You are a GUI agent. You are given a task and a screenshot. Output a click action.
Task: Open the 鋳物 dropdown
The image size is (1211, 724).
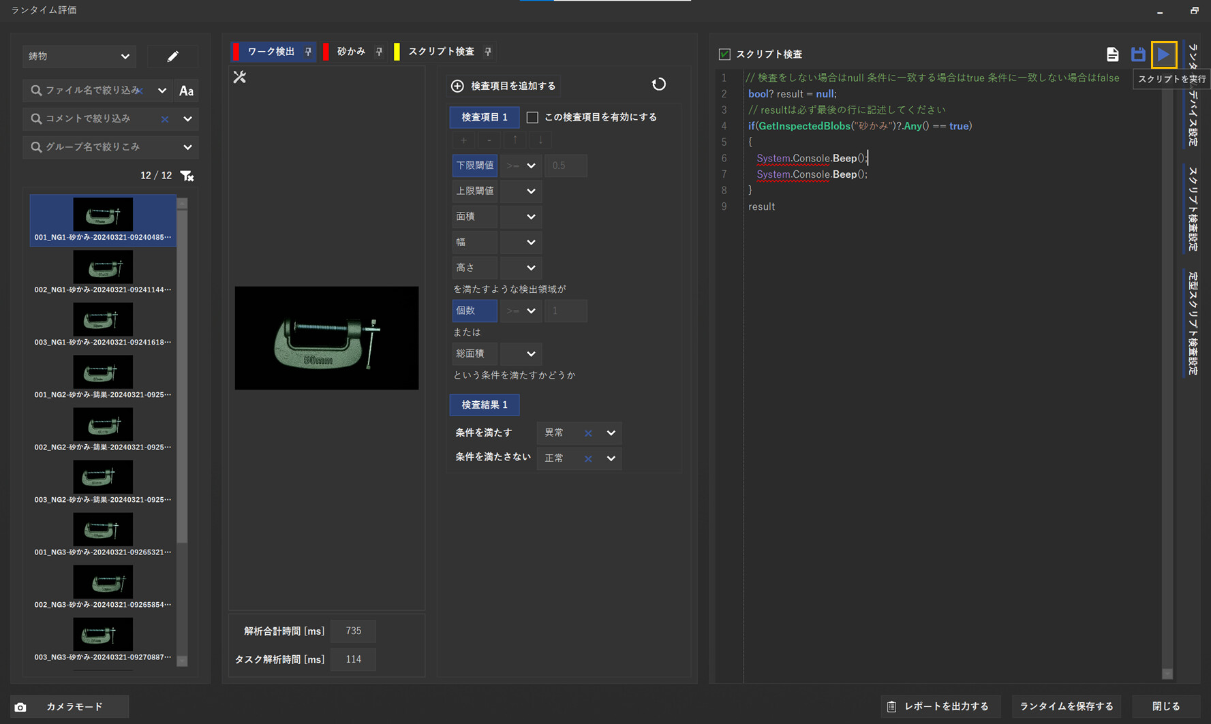(79, 57)
